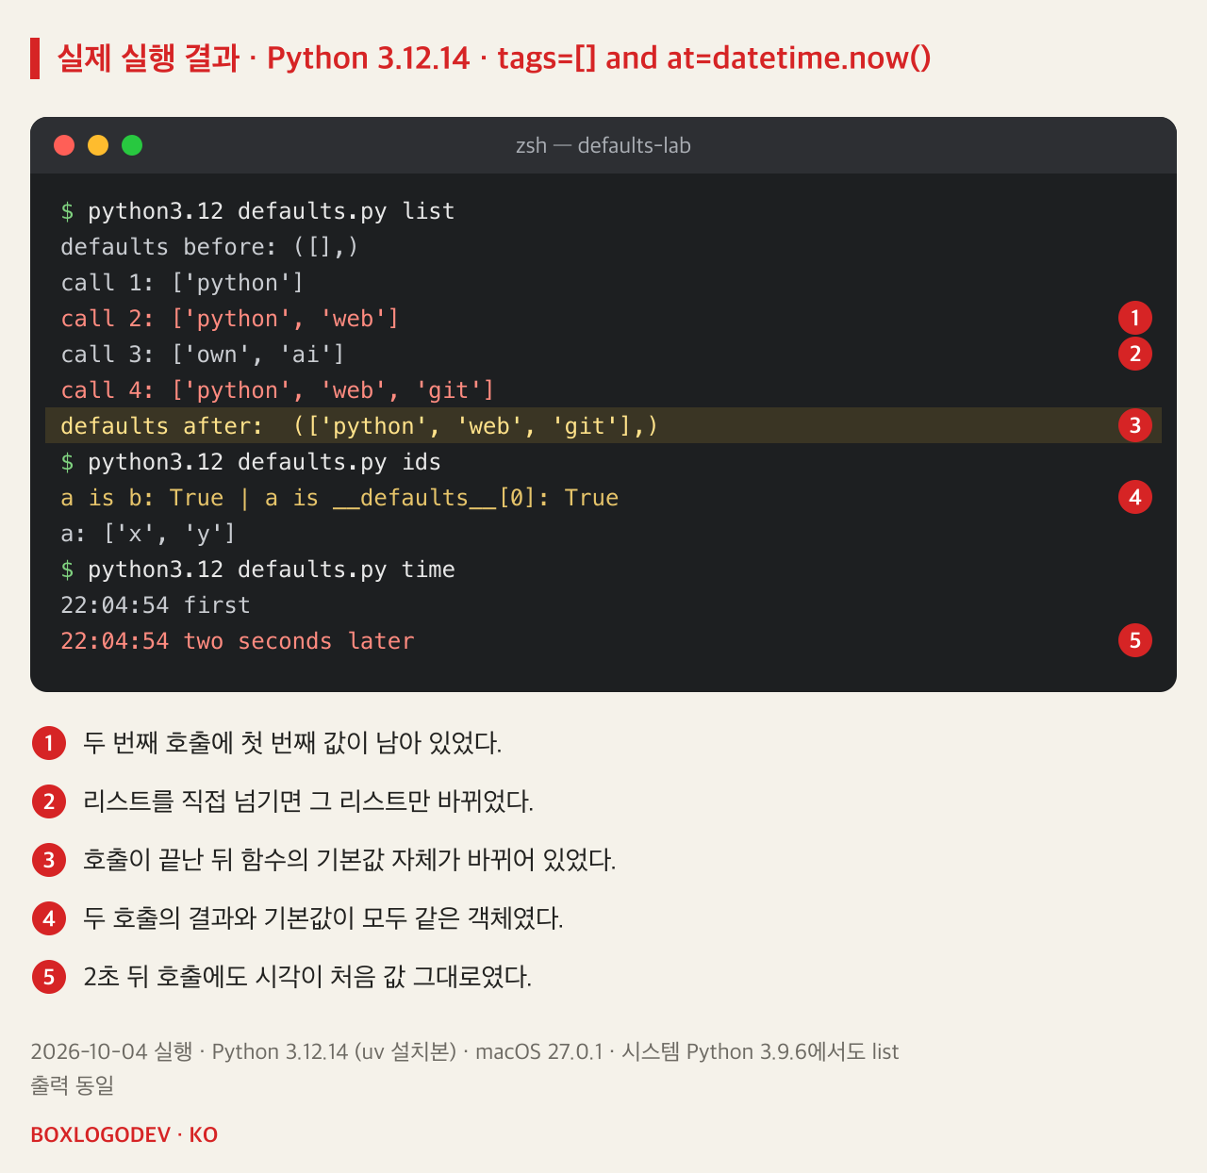Click the 'a is b: True' output line

point(339,498)
